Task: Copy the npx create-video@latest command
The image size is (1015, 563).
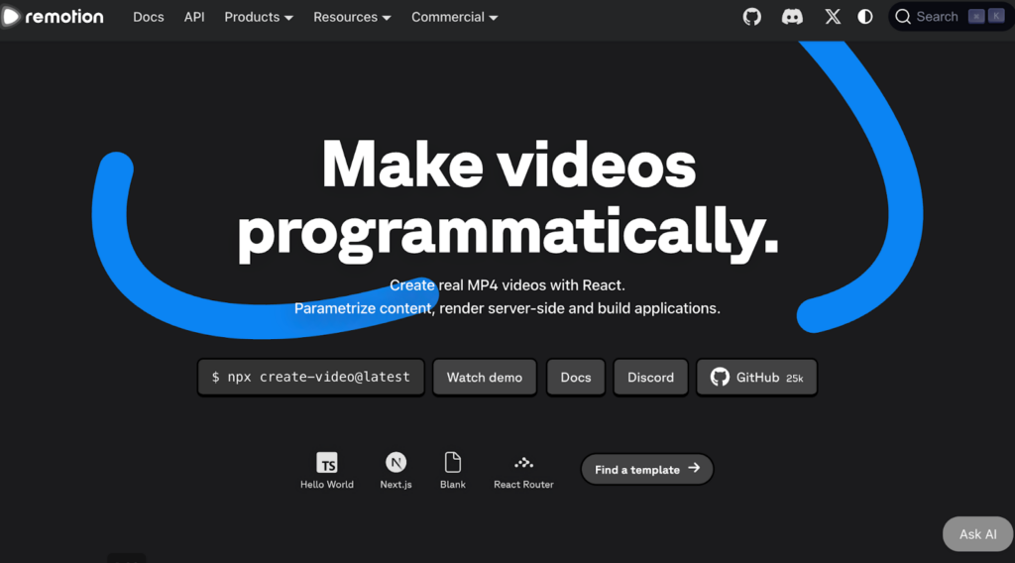Action: (x=310, y=378)
